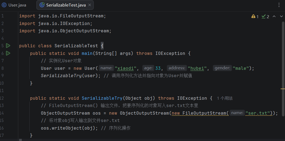Screen dimensions: 285x141
Task: Click 'ObjectOutputStream oos' variable declaration
Action: [71, 113]
